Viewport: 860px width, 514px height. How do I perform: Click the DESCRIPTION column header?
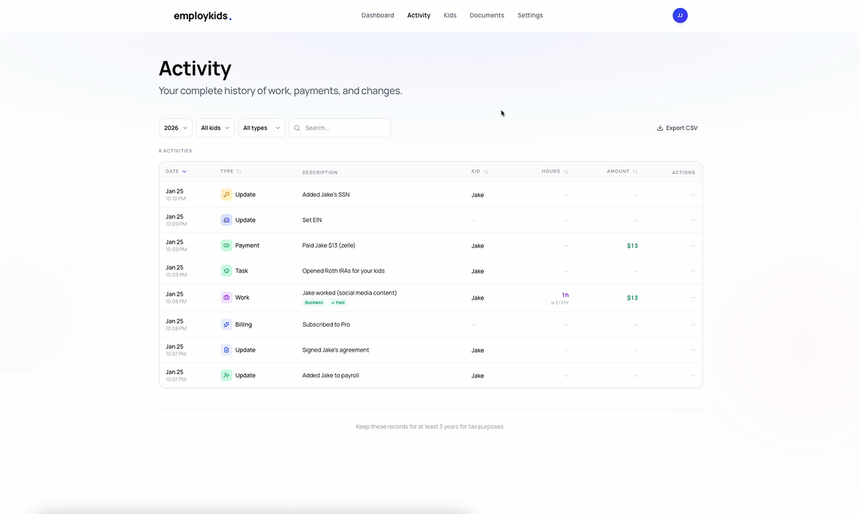(x=320, y=172)
